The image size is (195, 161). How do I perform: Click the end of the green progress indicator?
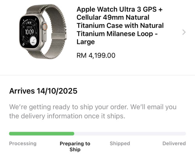pos(73,134)
